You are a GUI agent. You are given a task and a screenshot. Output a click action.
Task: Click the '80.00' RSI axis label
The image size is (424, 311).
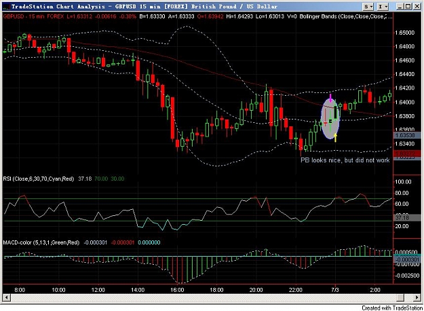point(403,194)
